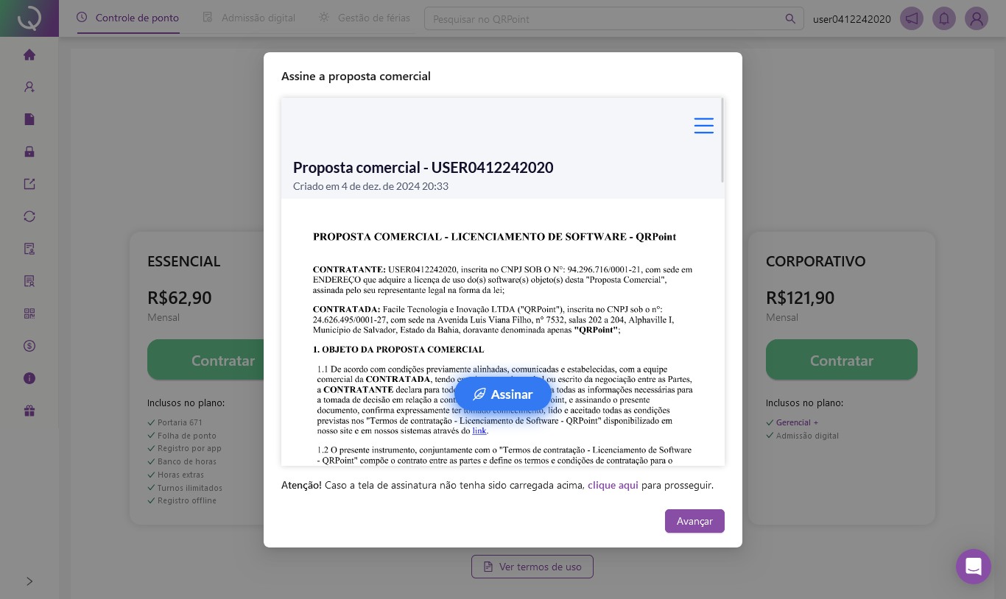Click the Assinar button to sign
1006x599 pixels.
(x=503, y=394)
